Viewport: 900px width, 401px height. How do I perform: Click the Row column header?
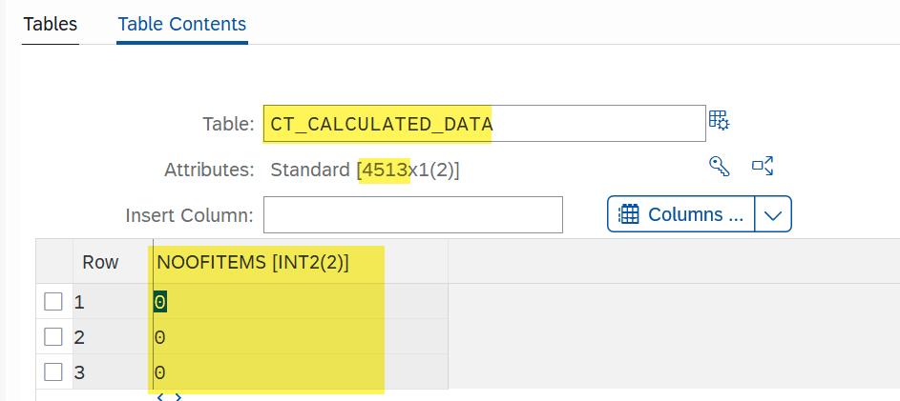click(x=100, y=263)
